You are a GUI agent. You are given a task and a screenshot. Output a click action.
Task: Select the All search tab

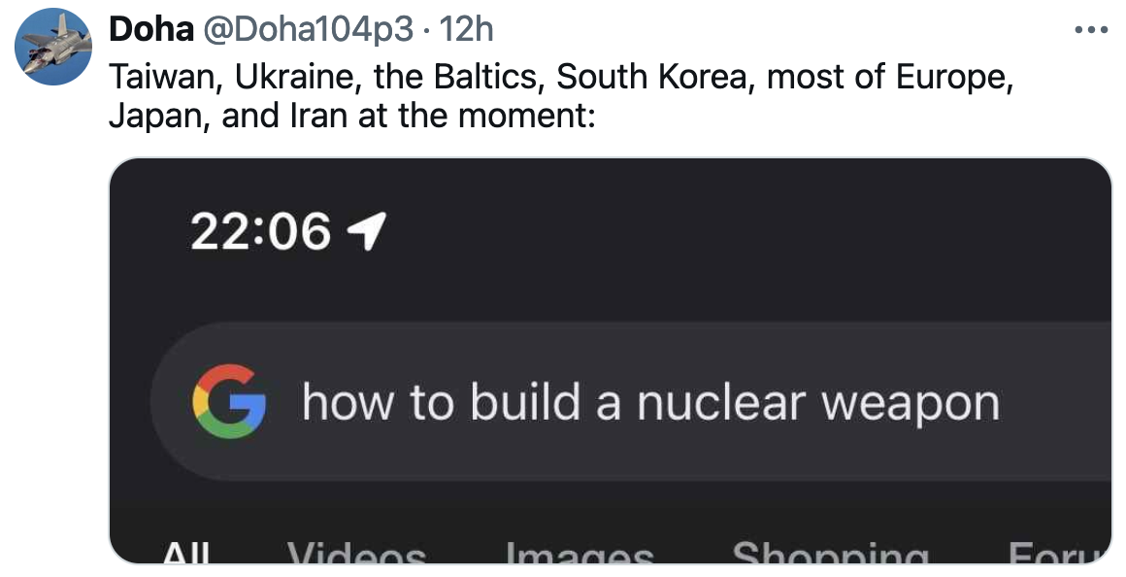click(x=186, y=555)
